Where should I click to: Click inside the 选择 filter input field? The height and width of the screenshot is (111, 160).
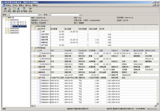pyautogui.click(x=23, y=15)
